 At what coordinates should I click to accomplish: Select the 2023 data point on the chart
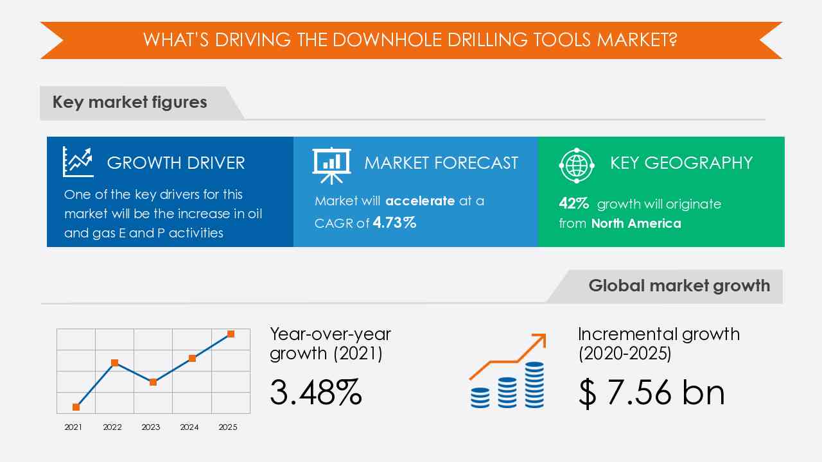click(x=153, y=382)
